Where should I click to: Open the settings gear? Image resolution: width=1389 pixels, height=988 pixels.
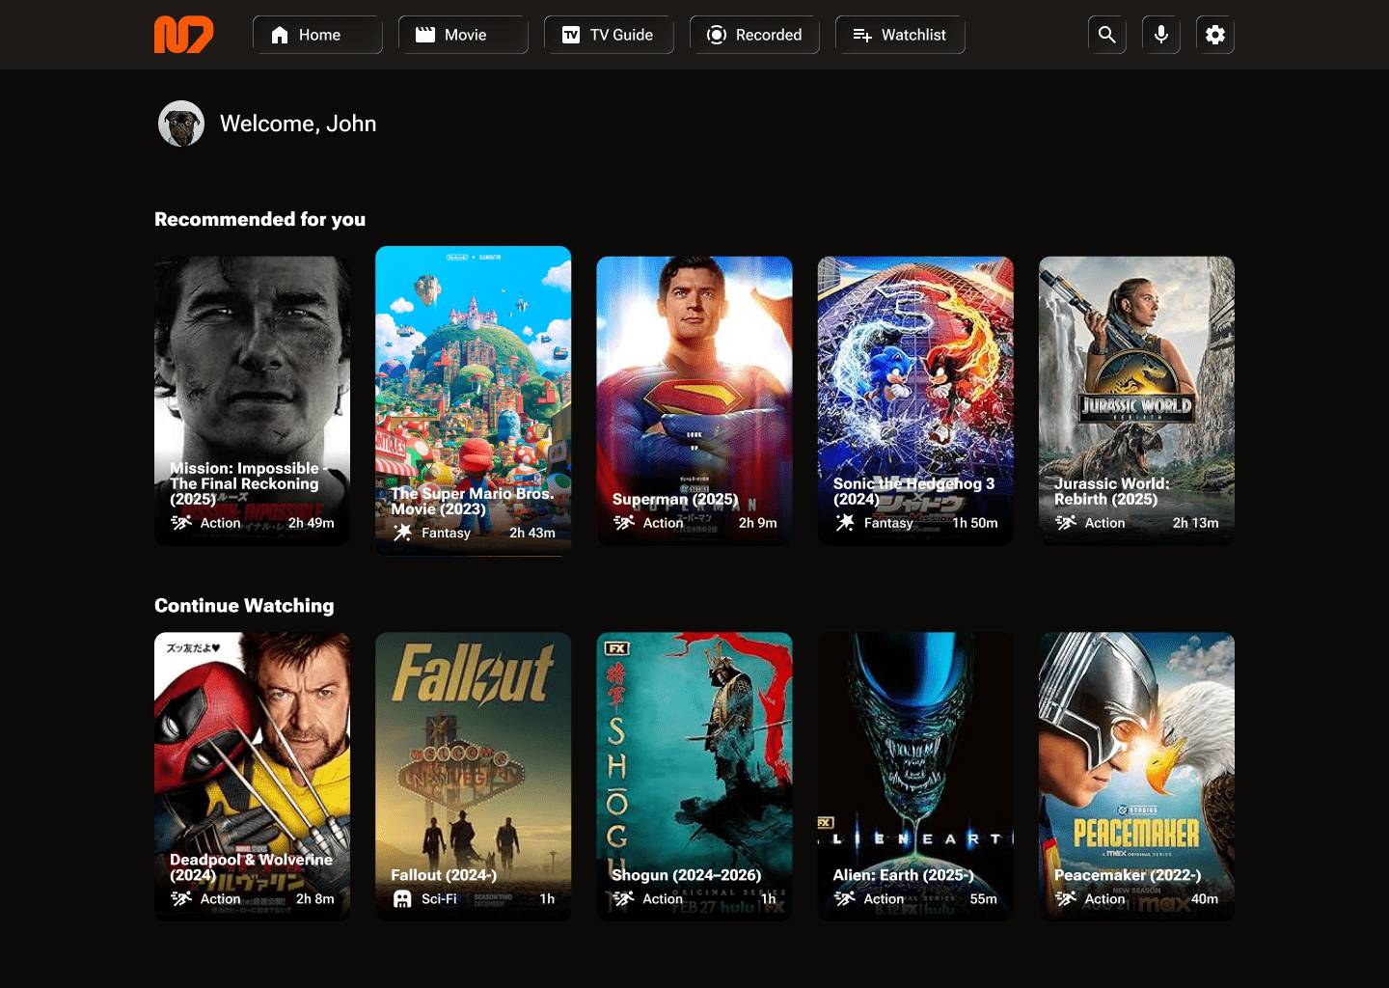point(1215,35)
